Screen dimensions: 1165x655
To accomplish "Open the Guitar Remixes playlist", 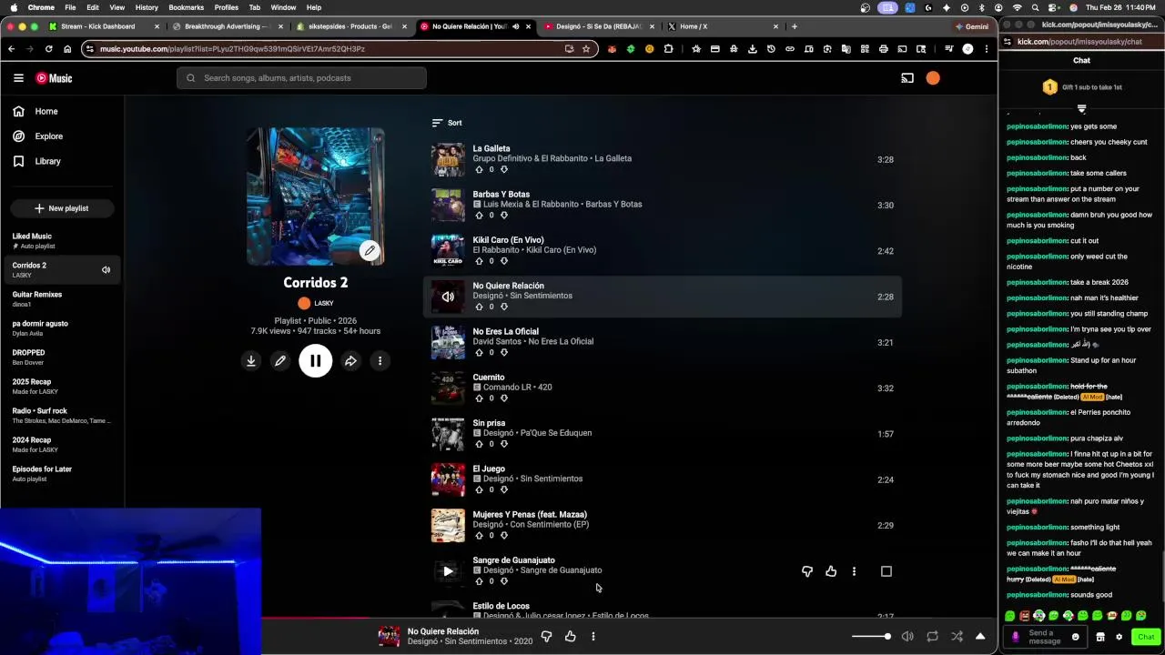I will [x=62, y=299].
